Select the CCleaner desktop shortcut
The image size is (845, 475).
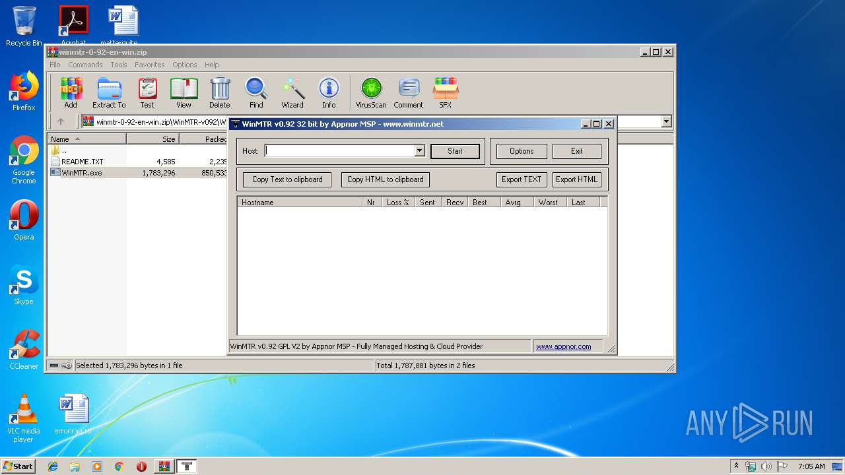coord(24,350)
